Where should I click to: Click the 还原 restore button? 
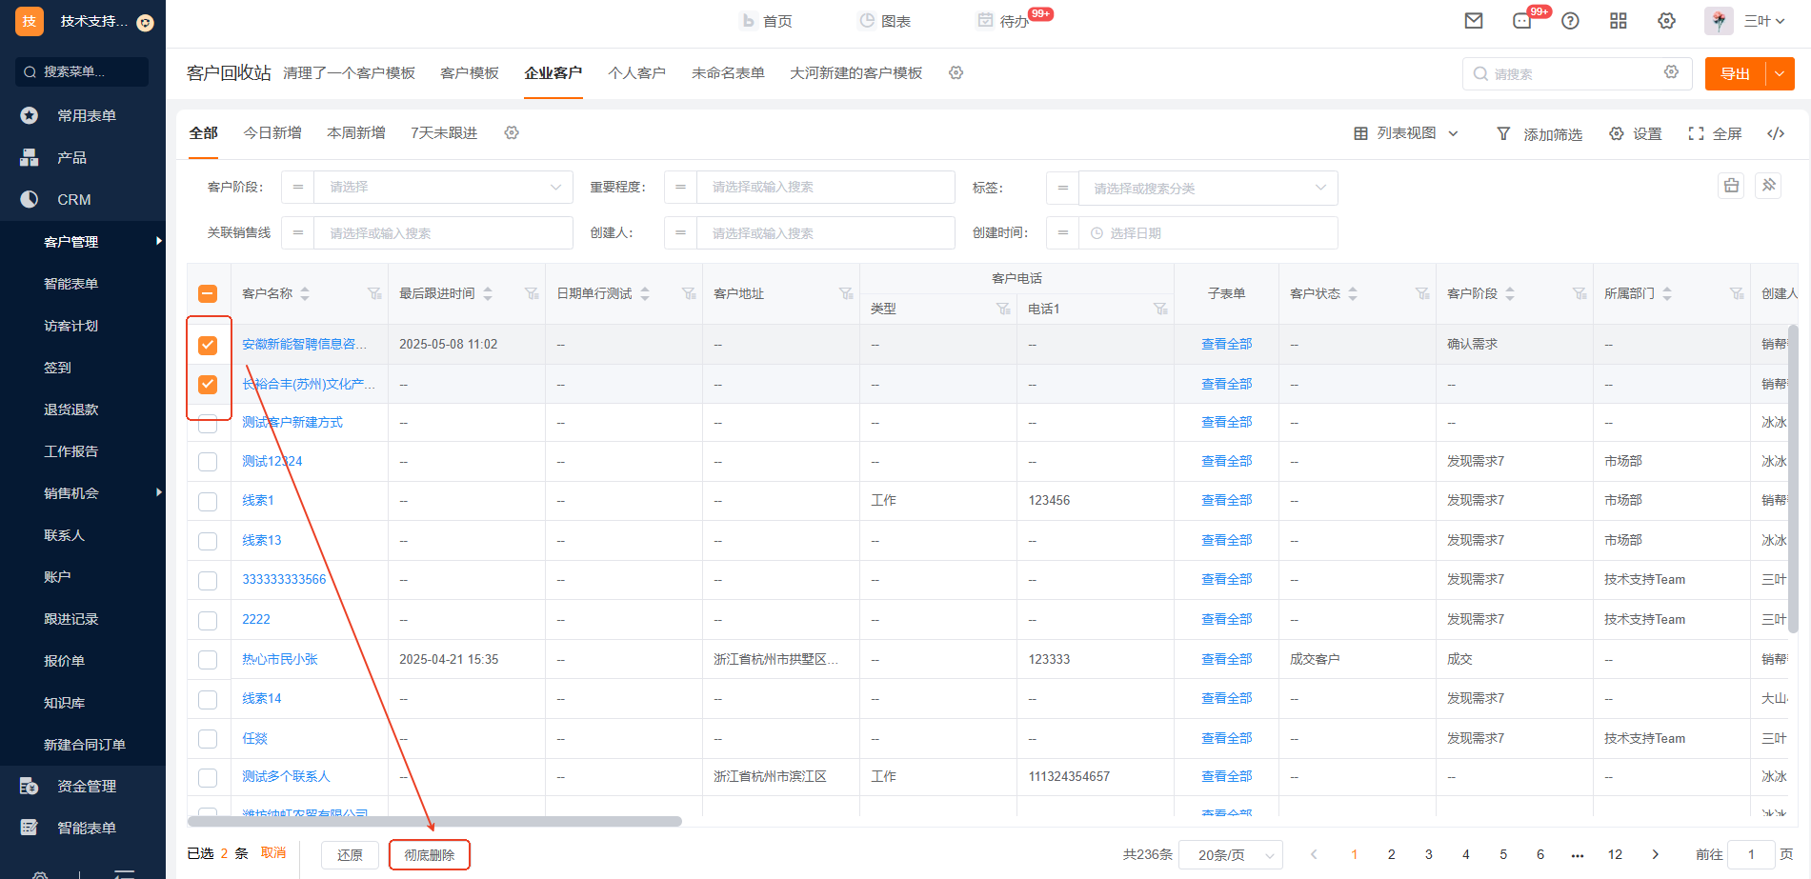pos(350,855)
